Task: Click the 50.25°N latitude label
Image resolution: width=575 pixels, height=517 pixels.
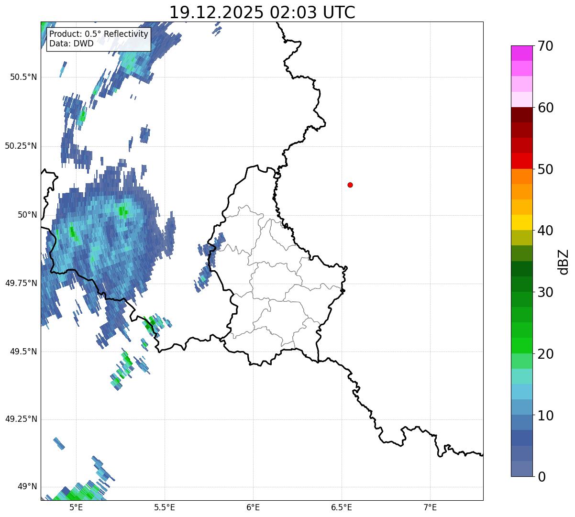Action: click(x=21, y=146)
